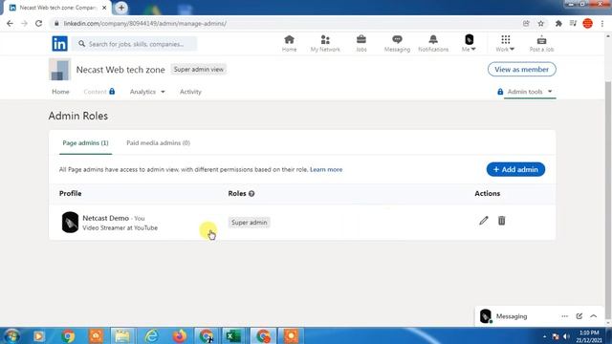Compose a new message in Messaging overlay

[579, 316]
